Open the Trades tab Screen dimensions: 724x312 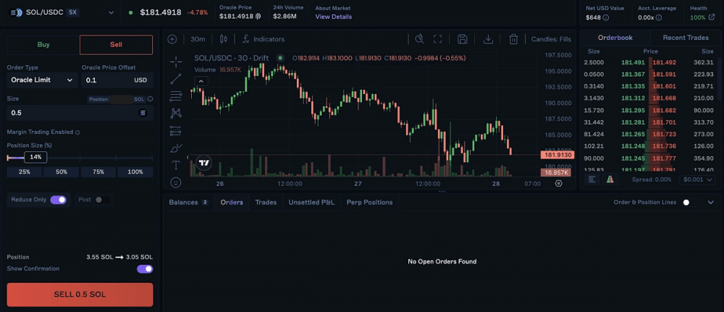click(x=266, y=202)
